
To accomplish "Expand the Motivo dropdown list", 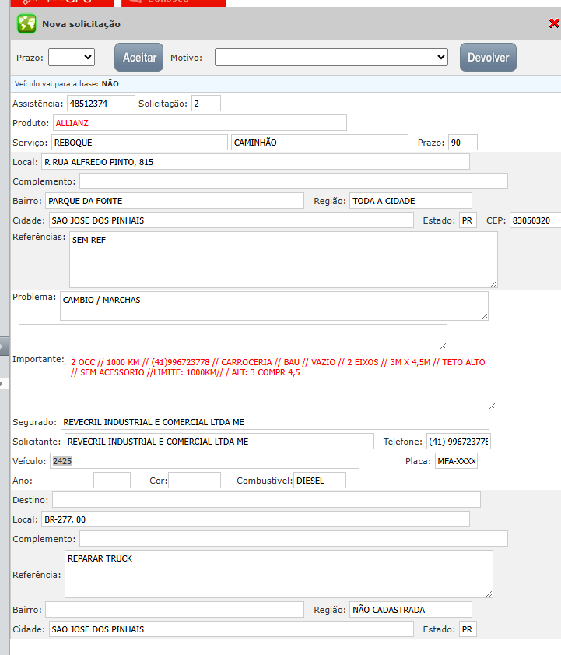I will [331, 57].
